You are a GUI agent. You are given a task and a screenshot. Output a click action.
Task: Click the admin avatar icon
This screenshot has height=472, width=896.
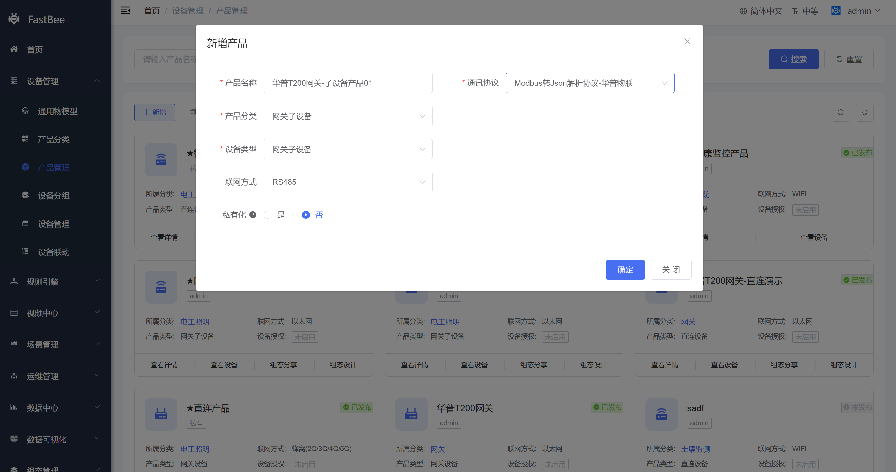(836, 11)
